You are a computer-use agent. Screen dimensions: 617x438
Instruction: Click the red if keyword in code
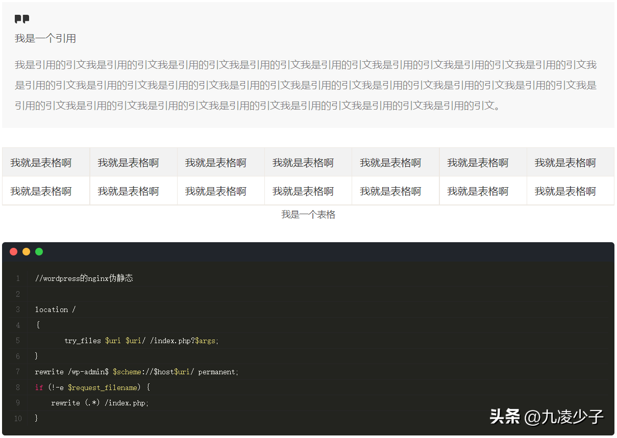pos(39,388)
